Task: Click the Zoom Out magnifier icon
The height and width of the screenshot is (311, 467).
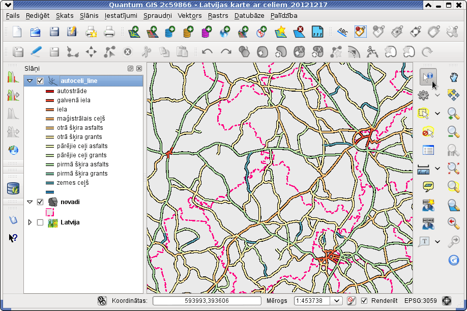Action: point(453,132)
